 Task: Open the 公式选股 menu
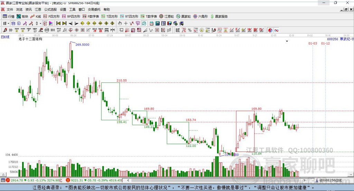coord(50,9)
